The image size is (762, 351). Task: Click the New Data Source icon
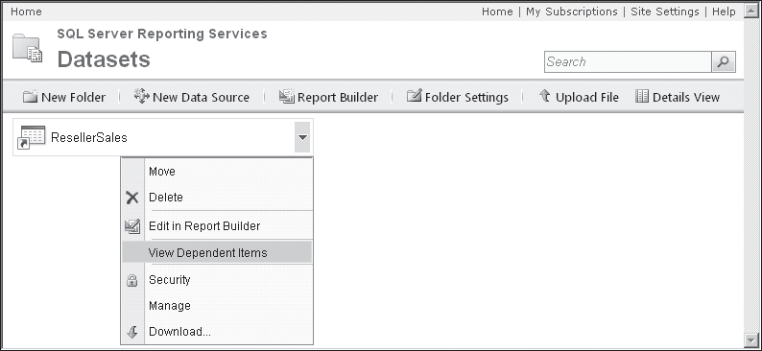[141, 97]
